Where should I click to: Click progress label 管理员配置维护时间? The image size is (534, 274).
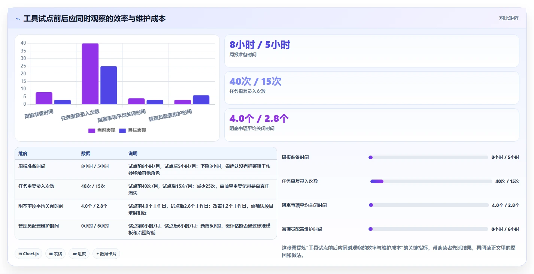click(302, 229)
